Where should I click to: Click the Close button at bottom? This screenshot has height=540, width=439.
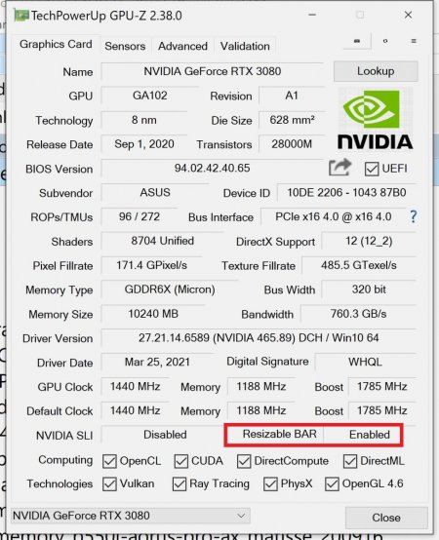[386, 518]
